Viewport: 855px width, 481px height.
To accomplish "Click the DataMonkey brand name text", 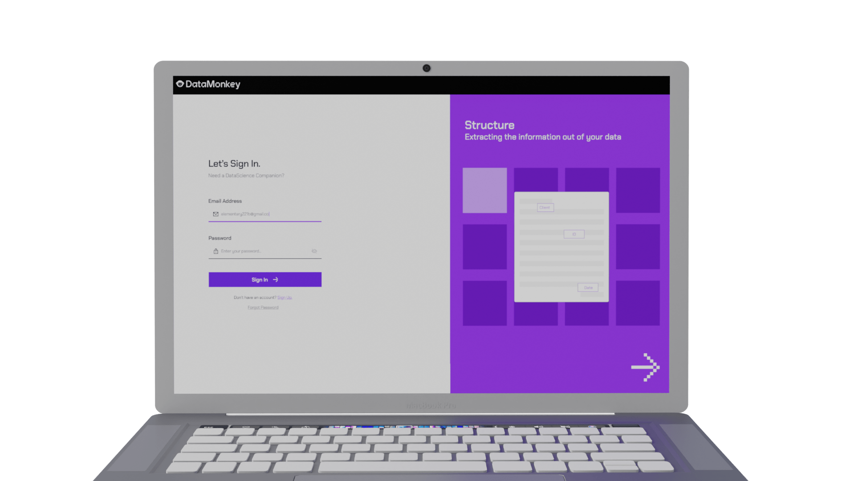I will (x=212, y=84).
